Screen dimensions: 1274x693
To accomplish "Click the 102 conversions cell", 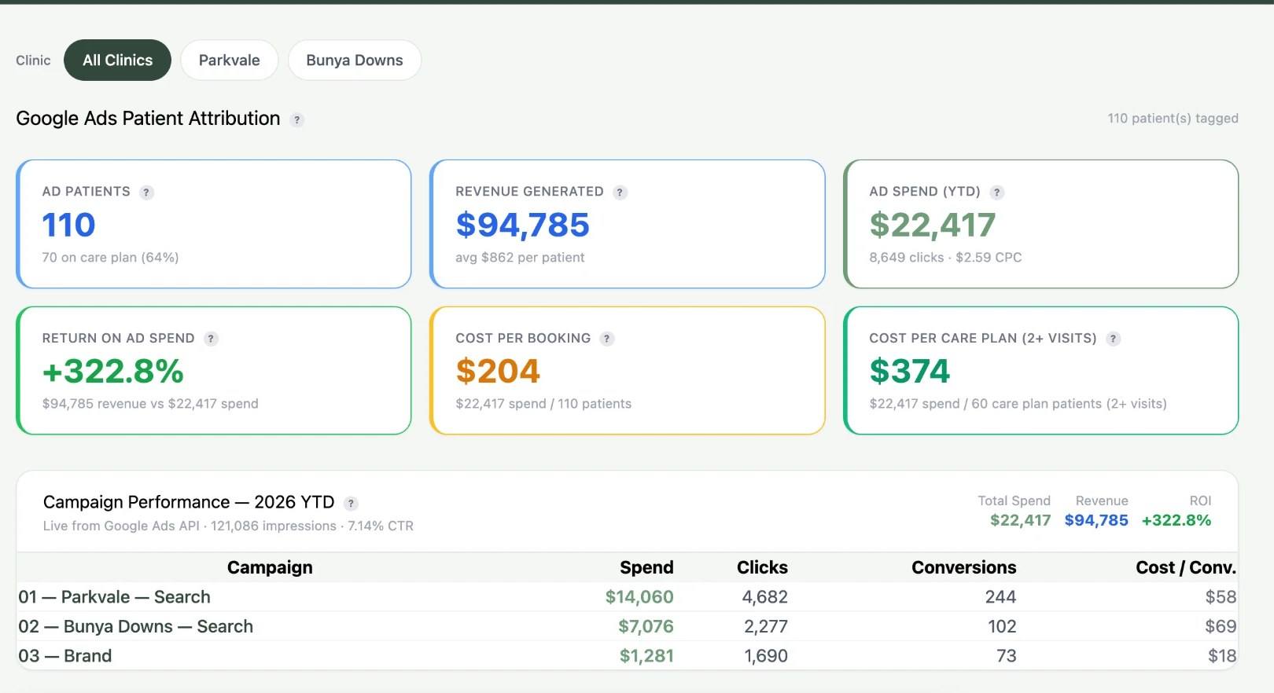I will point(1002,626).
